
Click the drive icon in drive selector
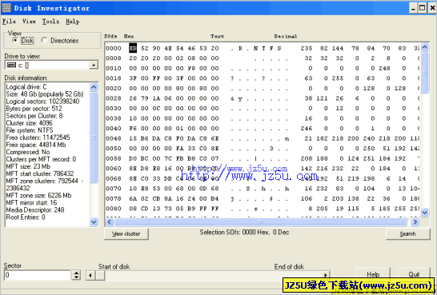tap(11, 65)
